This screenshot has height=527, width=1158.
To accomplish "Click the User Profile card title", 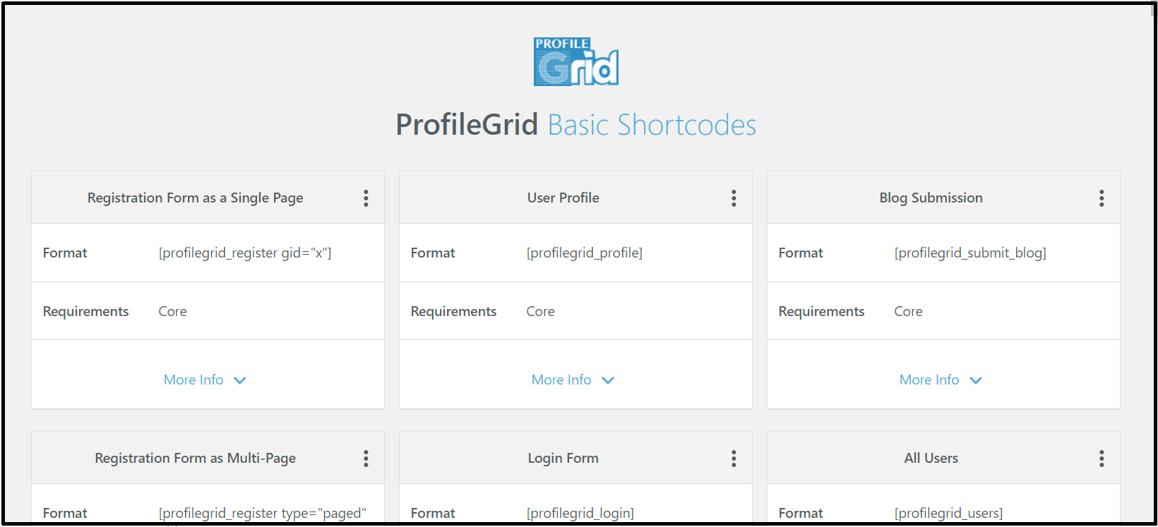I will [x=563, y=198].
